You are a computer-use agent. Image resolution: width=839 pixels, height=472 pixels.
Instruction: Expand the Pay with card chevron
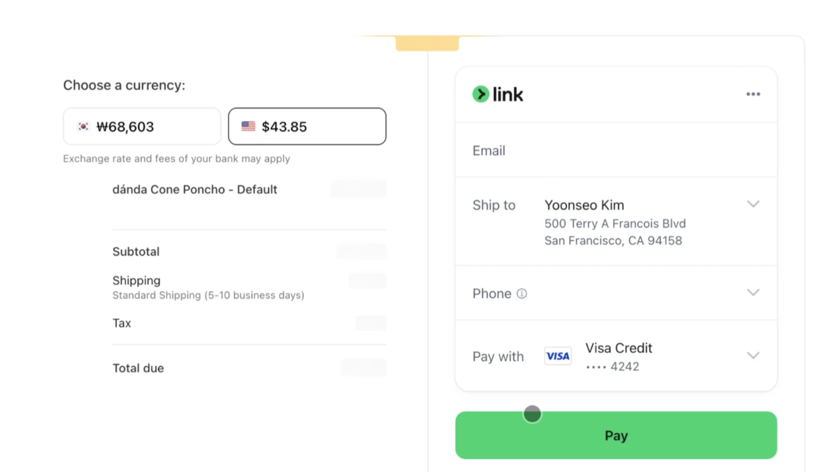tap(753, 355)
